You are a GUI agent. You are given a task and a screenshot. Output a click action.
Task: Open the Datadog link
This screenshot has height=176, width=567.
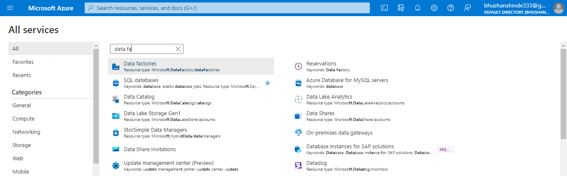pos(317,163)
